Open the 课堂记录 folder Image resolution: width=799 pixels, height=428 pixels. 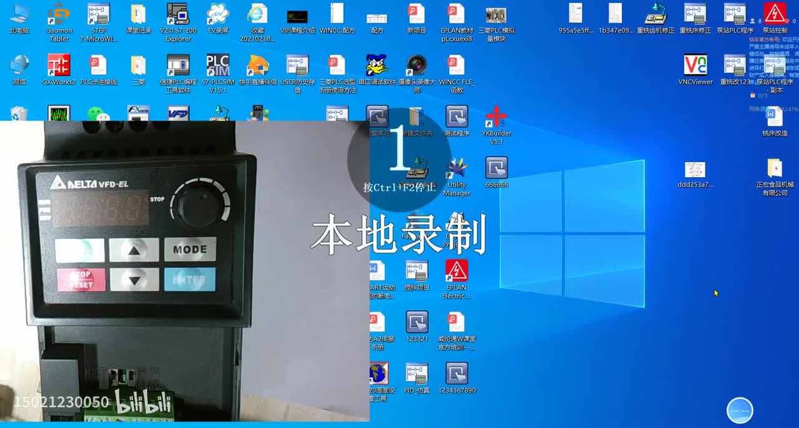pyautogui.click(x=139, y=19)
